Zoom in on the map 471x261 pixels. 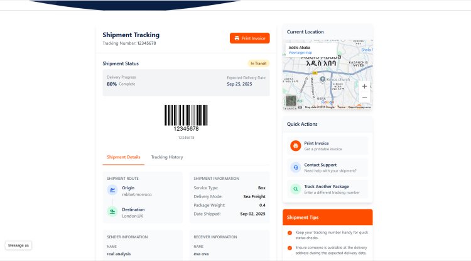tap(364, 86)
